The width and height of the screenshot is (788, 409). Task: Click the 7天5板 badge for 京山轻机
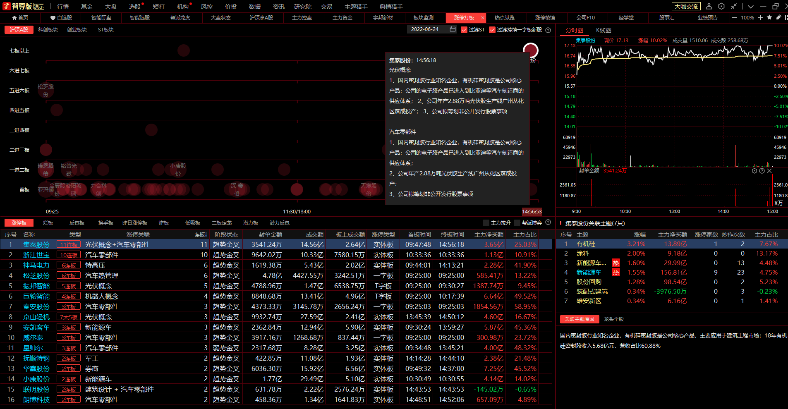coord(69,317)
